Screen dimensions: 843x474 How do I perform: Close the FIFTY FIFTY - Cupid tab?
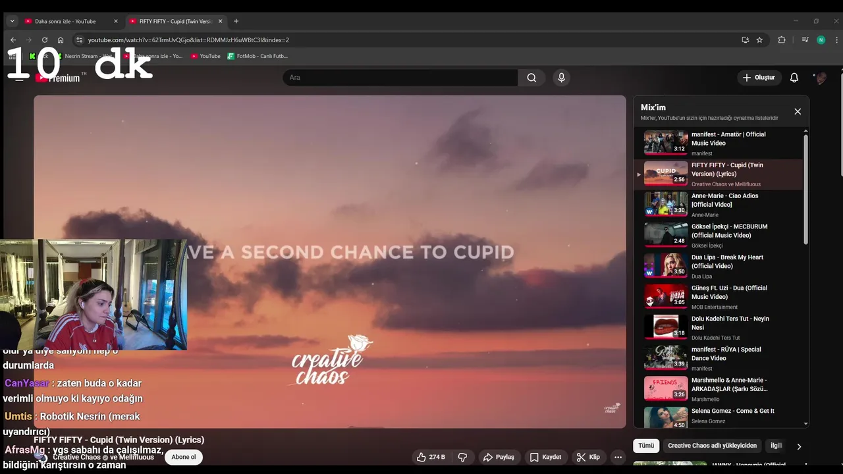pos(220,21)
